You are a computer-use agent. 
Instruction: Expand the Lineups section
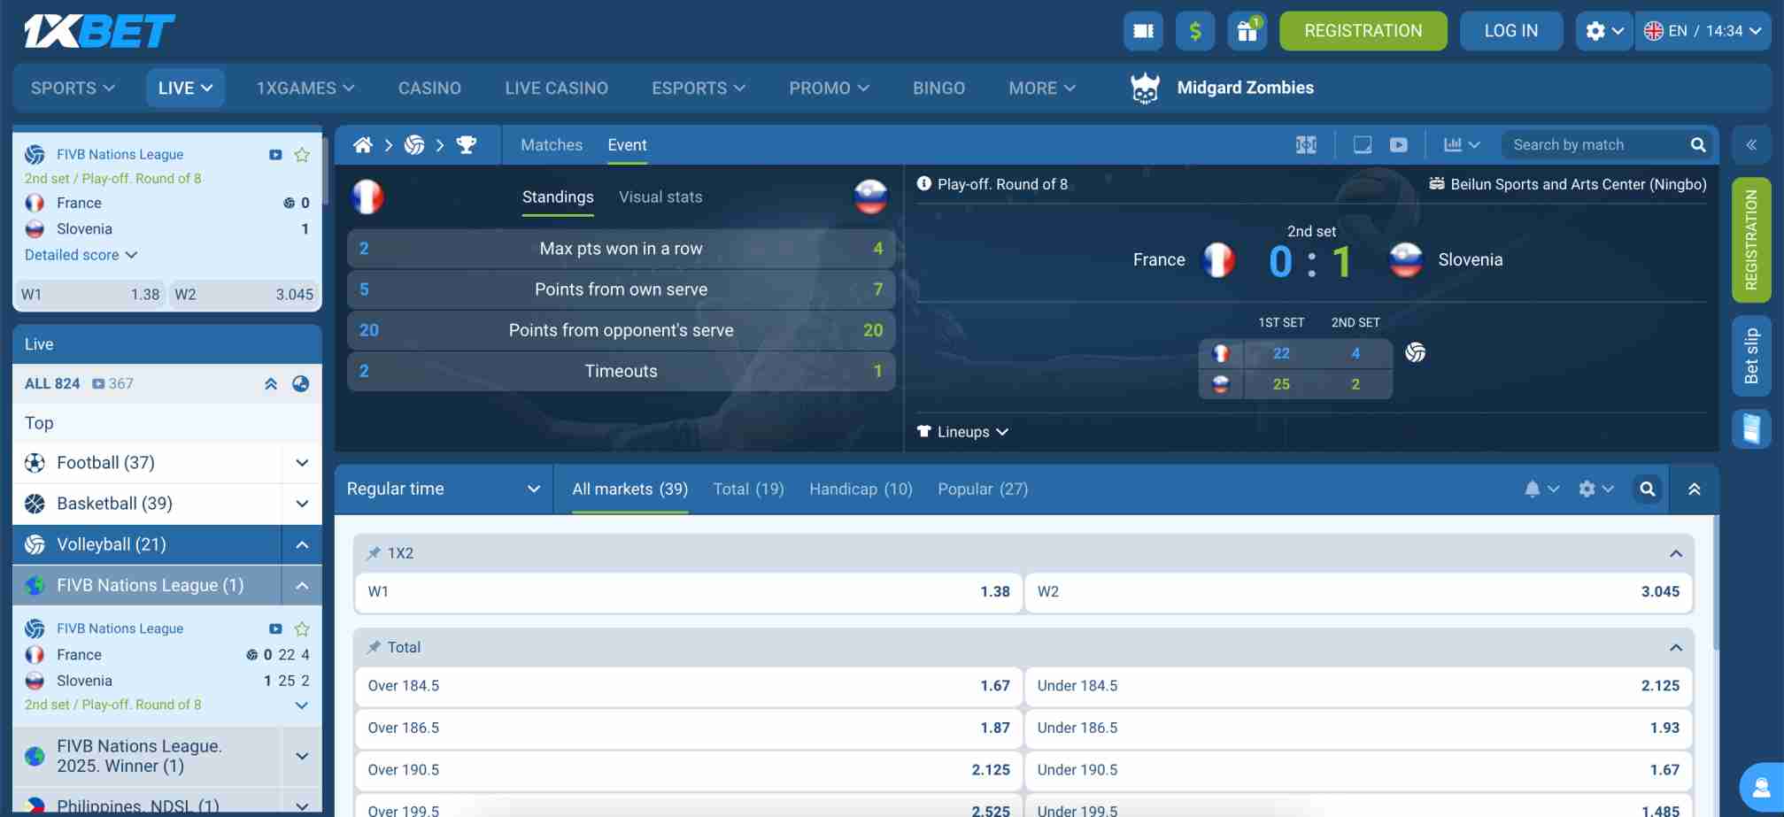[x=963, y=432]
